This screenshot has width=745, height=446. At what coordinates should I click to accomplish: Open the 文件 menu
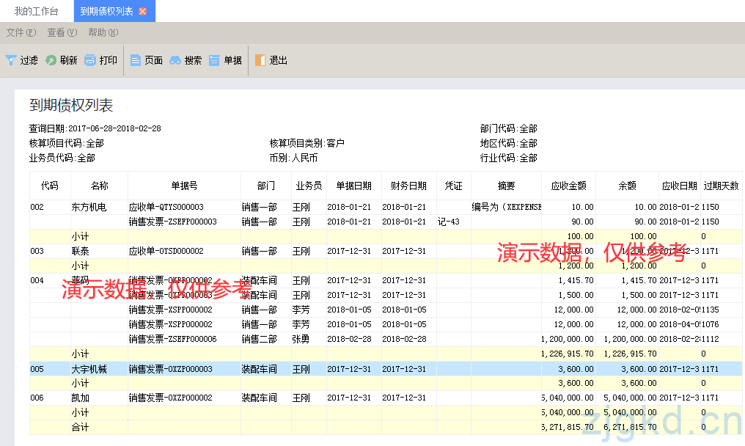pos(21,32)
